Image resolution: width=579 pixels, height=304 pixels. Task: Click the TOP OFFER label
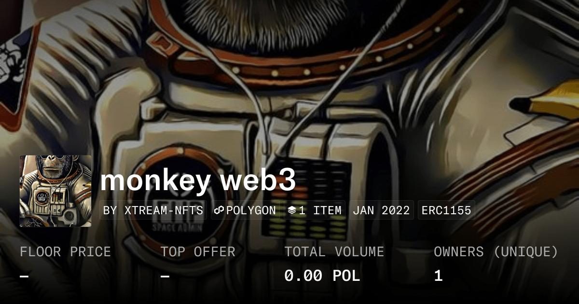(198, 252)
